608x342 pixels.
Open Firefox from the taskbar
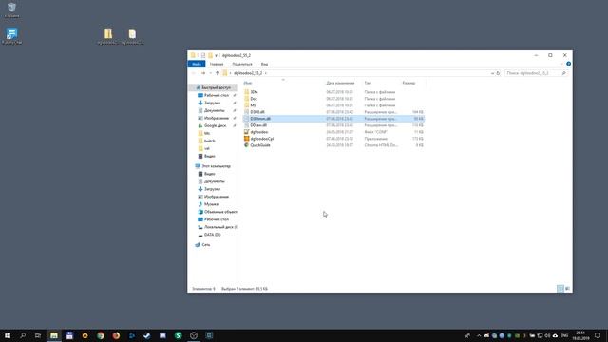tap(116, 335)
